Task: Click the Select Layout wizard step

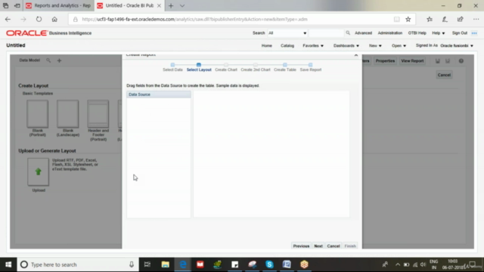Action: tap(199, 67)
